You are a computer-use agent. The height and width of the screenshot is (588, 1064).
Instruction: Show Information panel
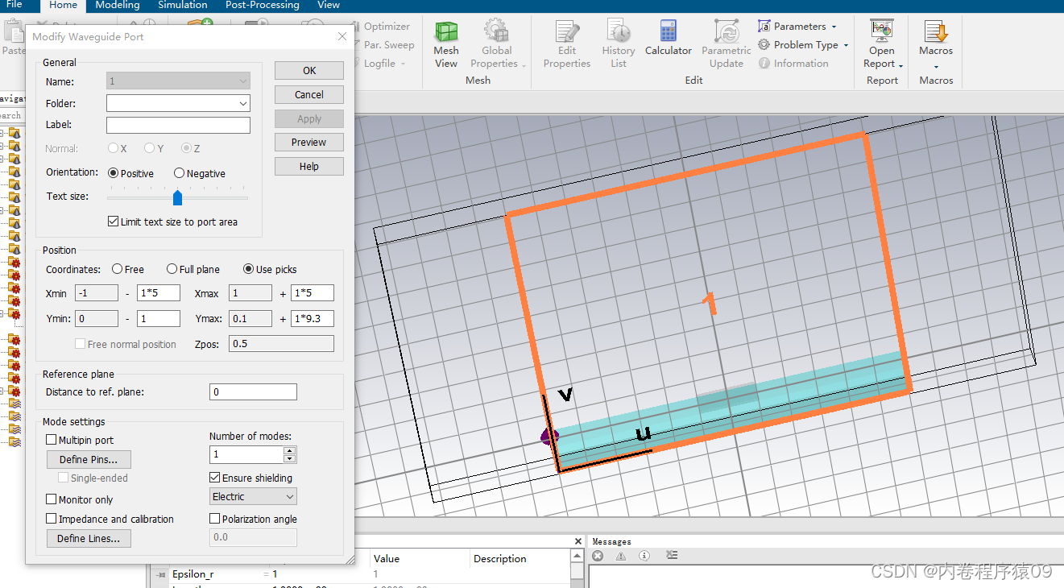point(793,64)
